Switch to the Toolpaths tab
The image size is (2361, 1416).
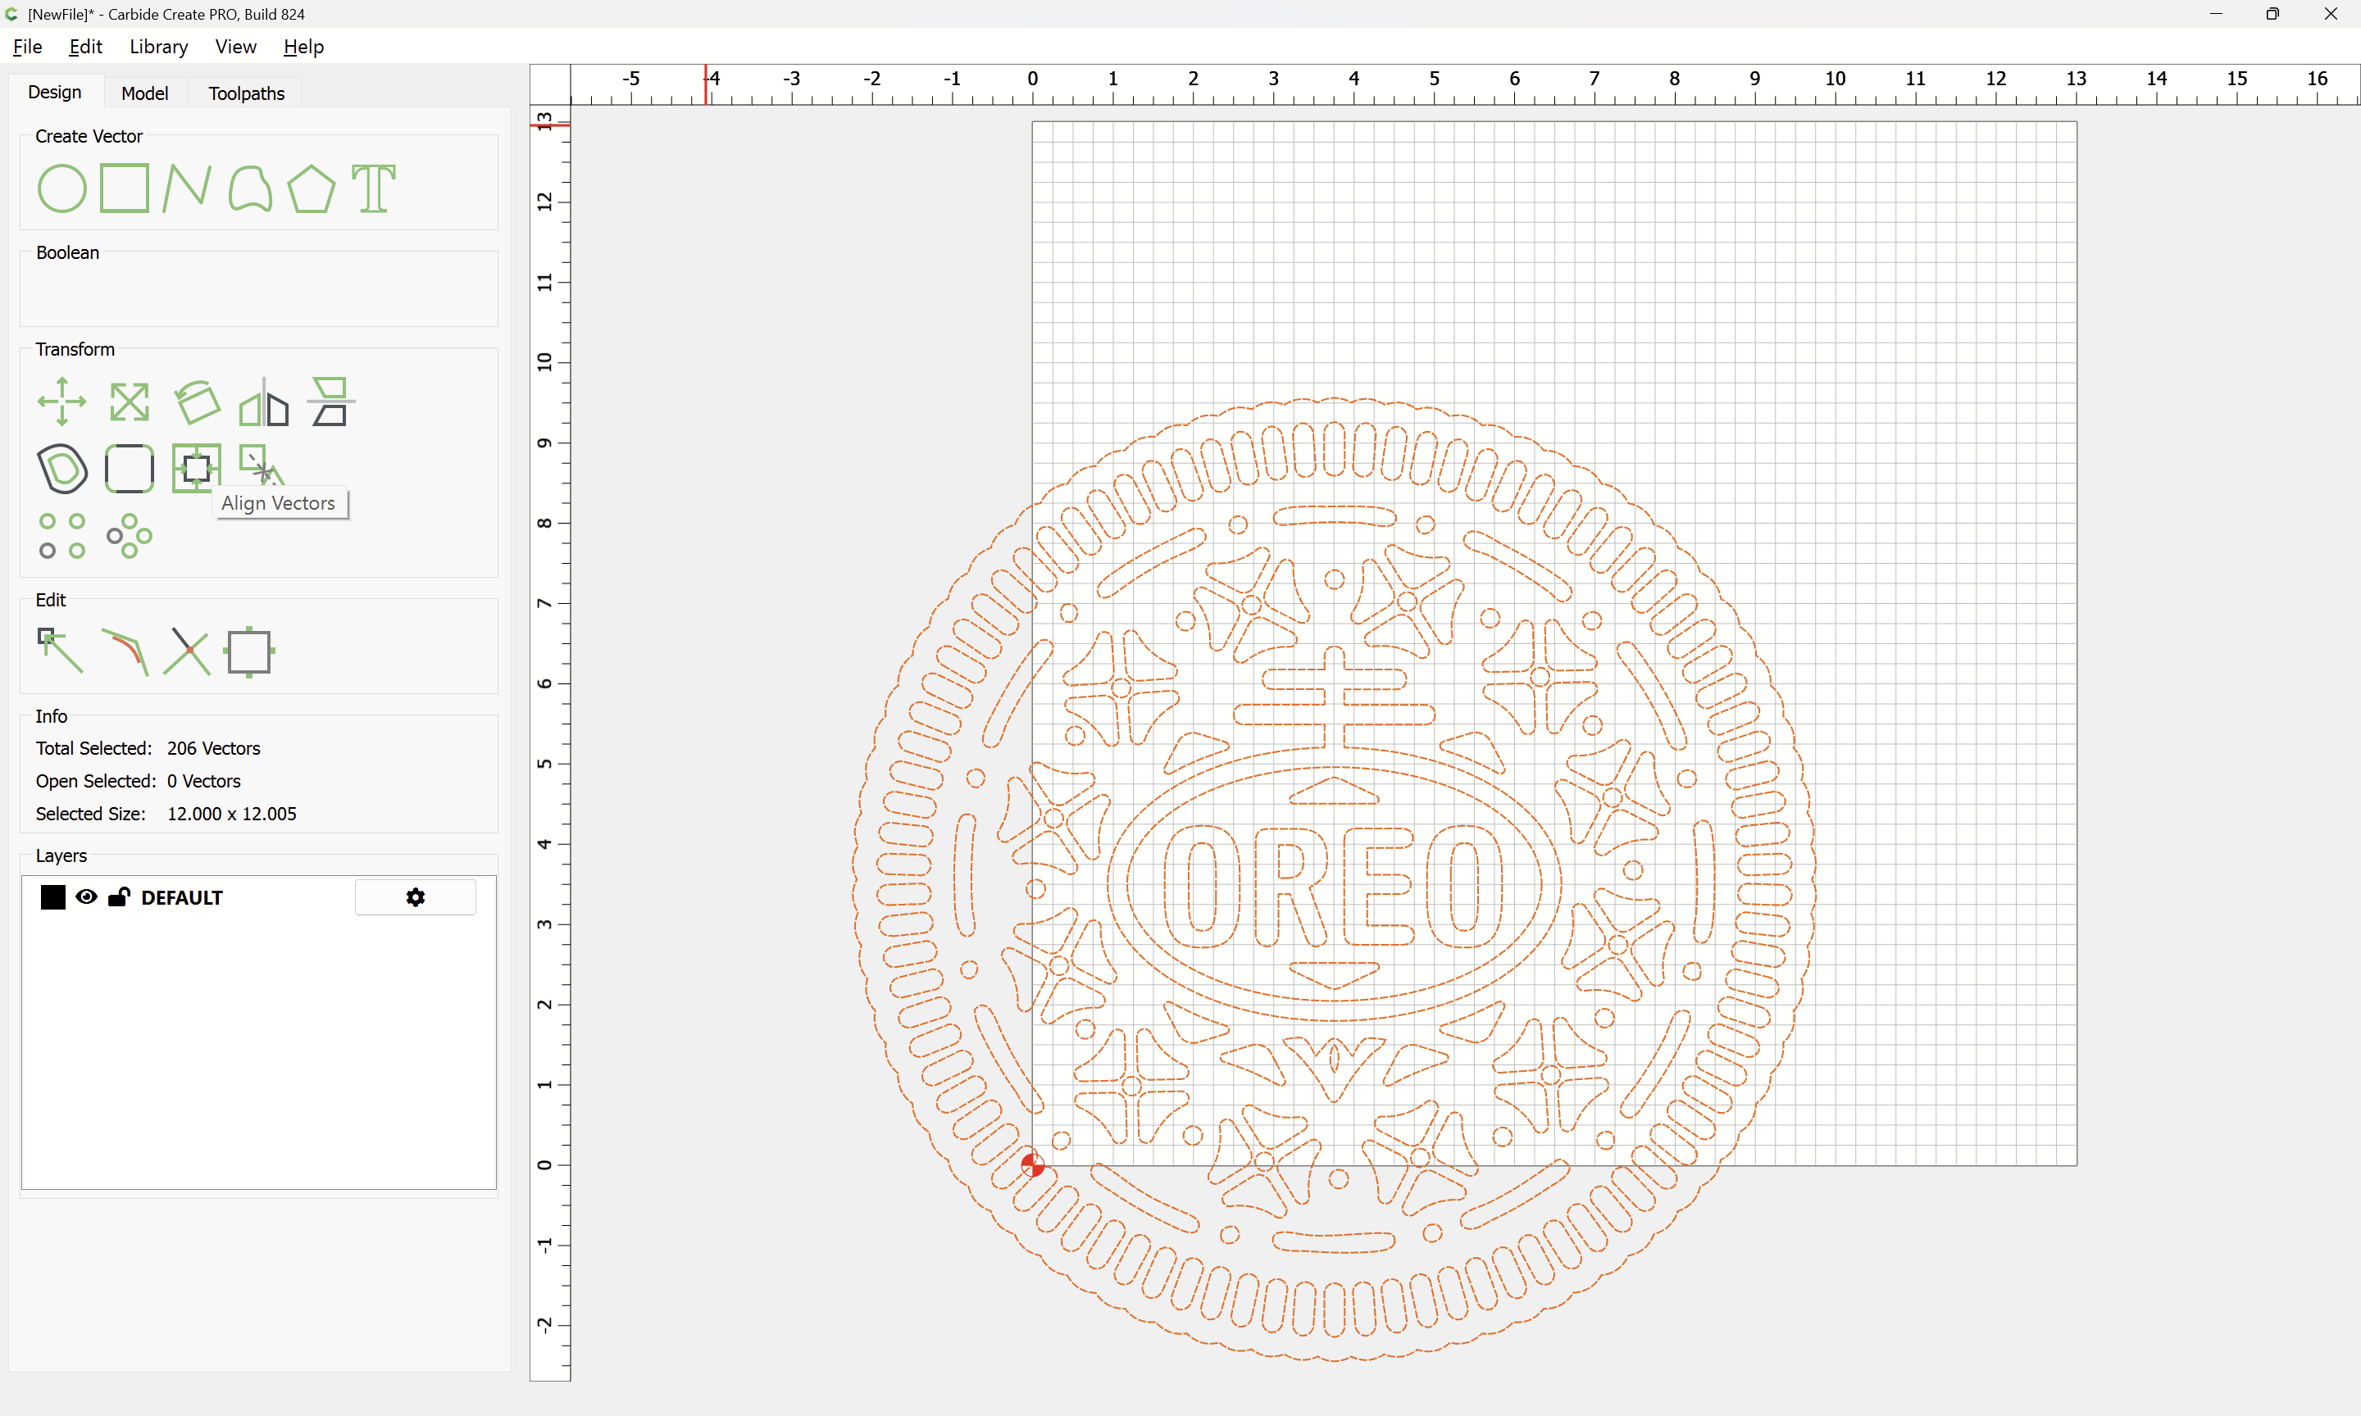tap(246, 93)
